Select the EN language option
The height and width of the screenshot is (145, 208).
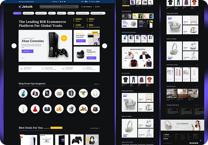click(x=86, y=2)
